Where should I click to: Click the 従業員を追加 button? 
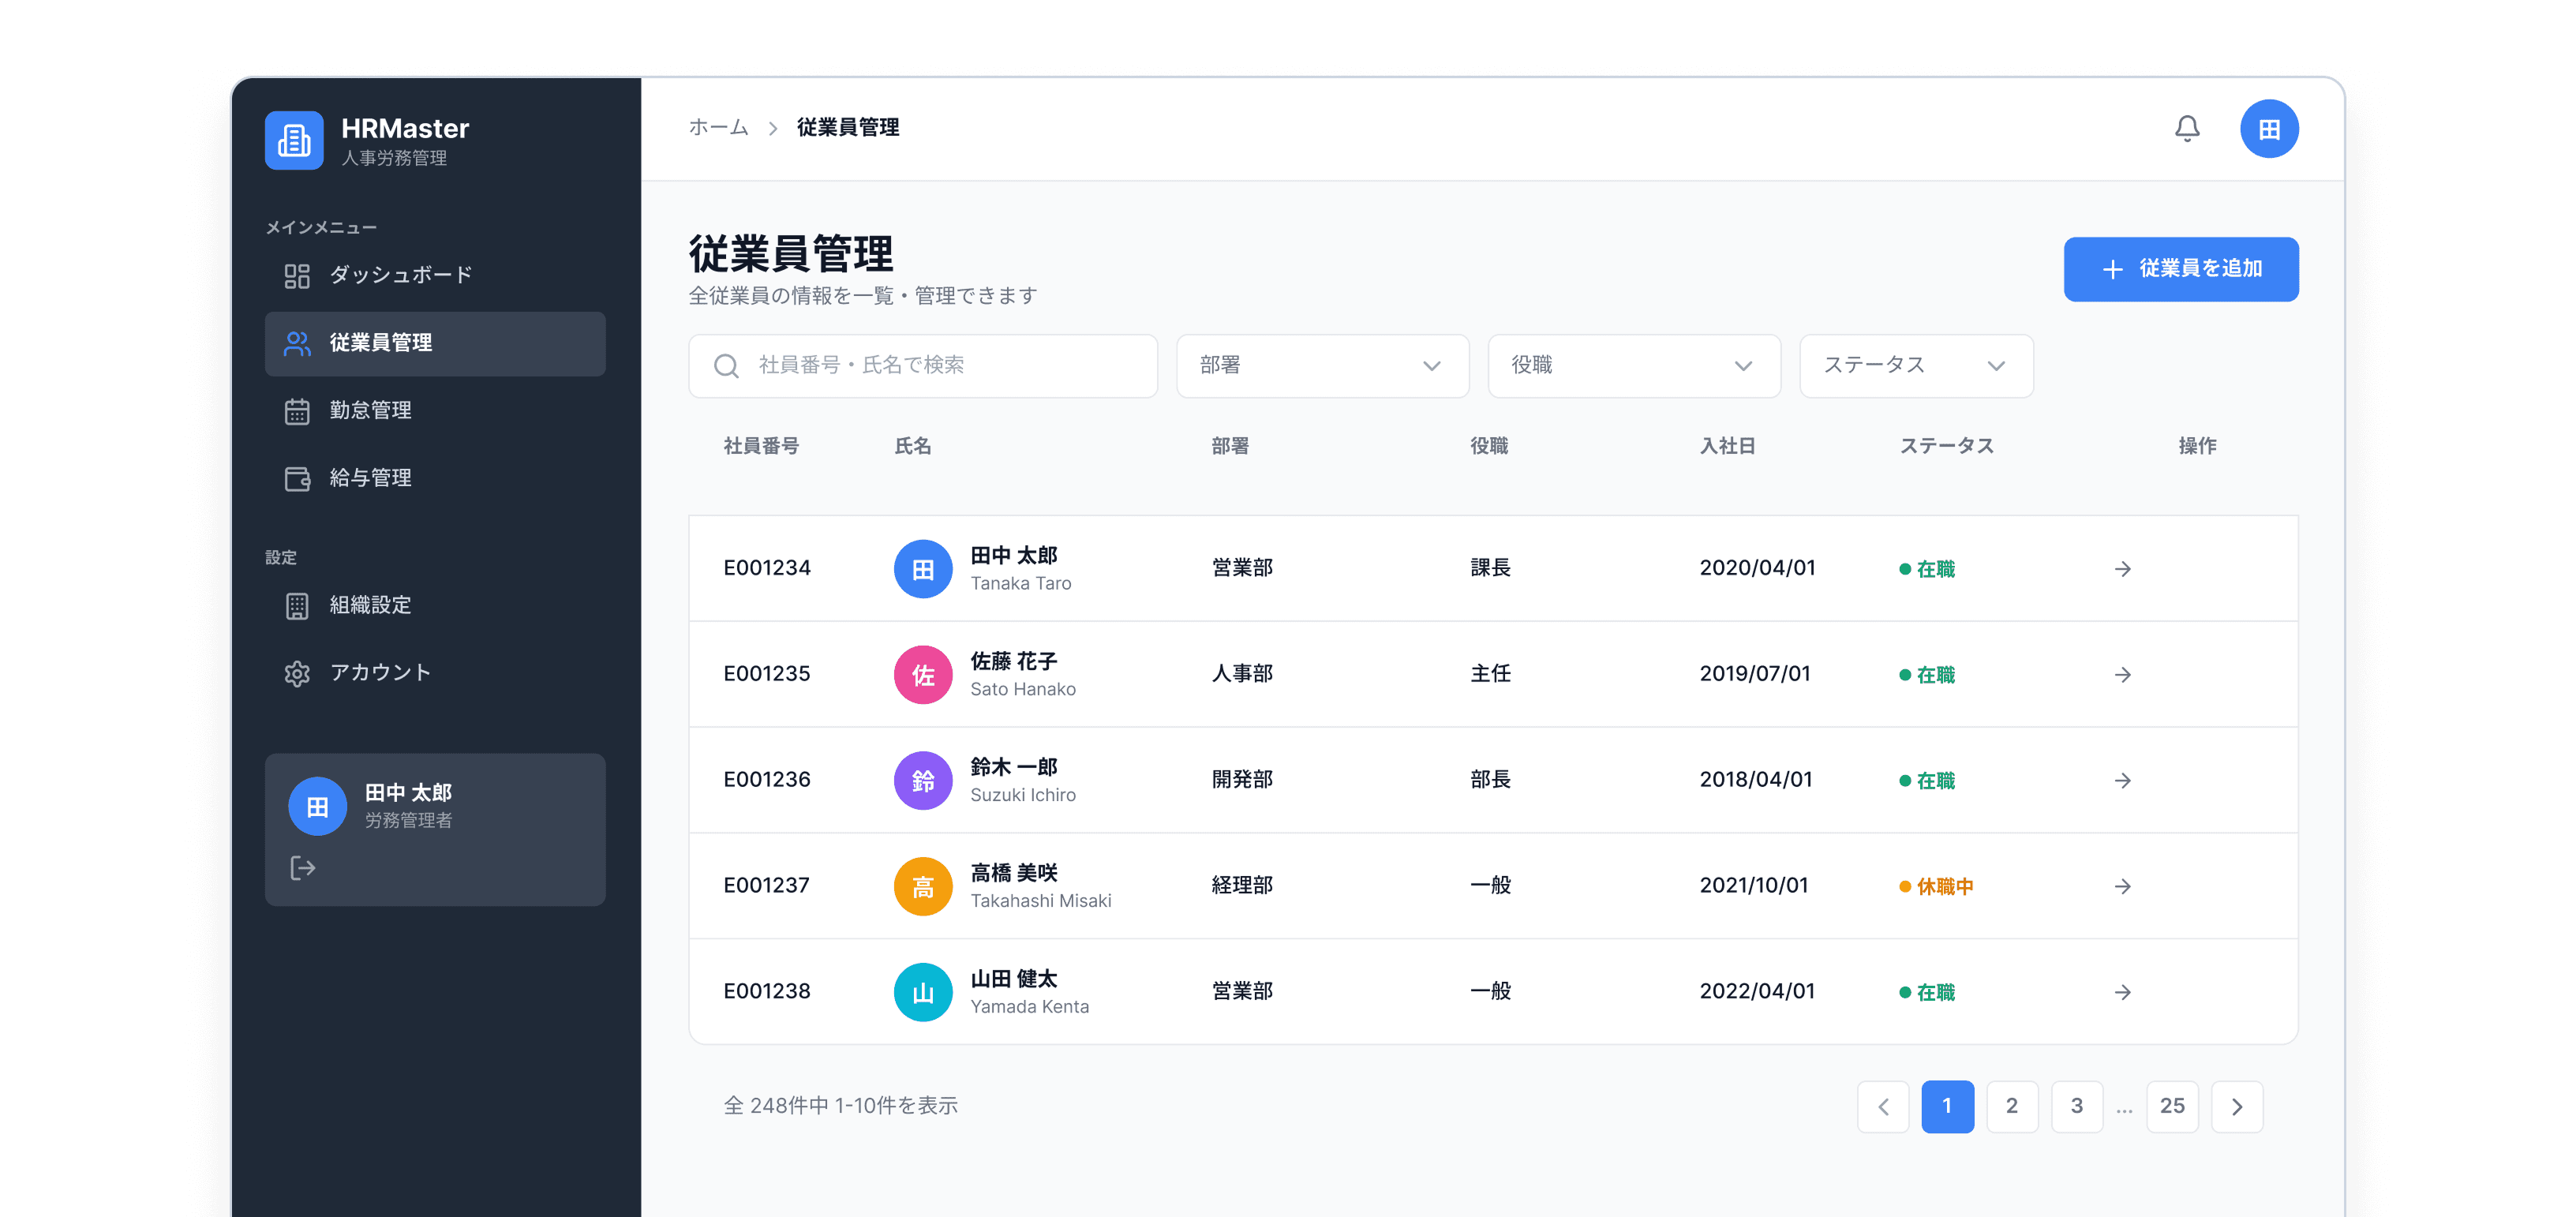(x=2181, y=268)
